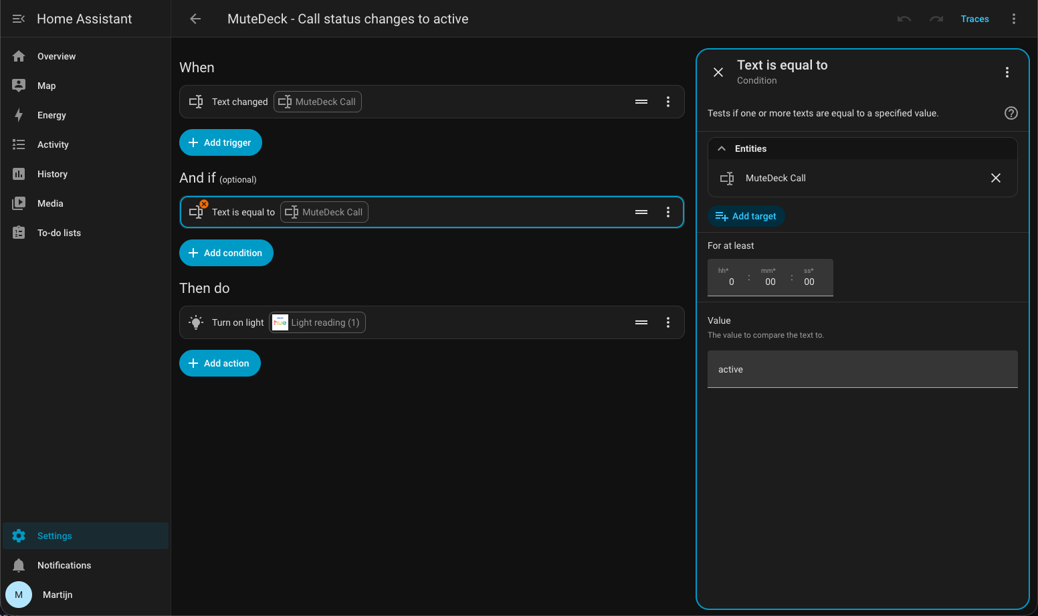The height and width of the screenshot is (616, 1038).
Task: Open the Turn on light options menu
Action: click(x=668, y=322)
